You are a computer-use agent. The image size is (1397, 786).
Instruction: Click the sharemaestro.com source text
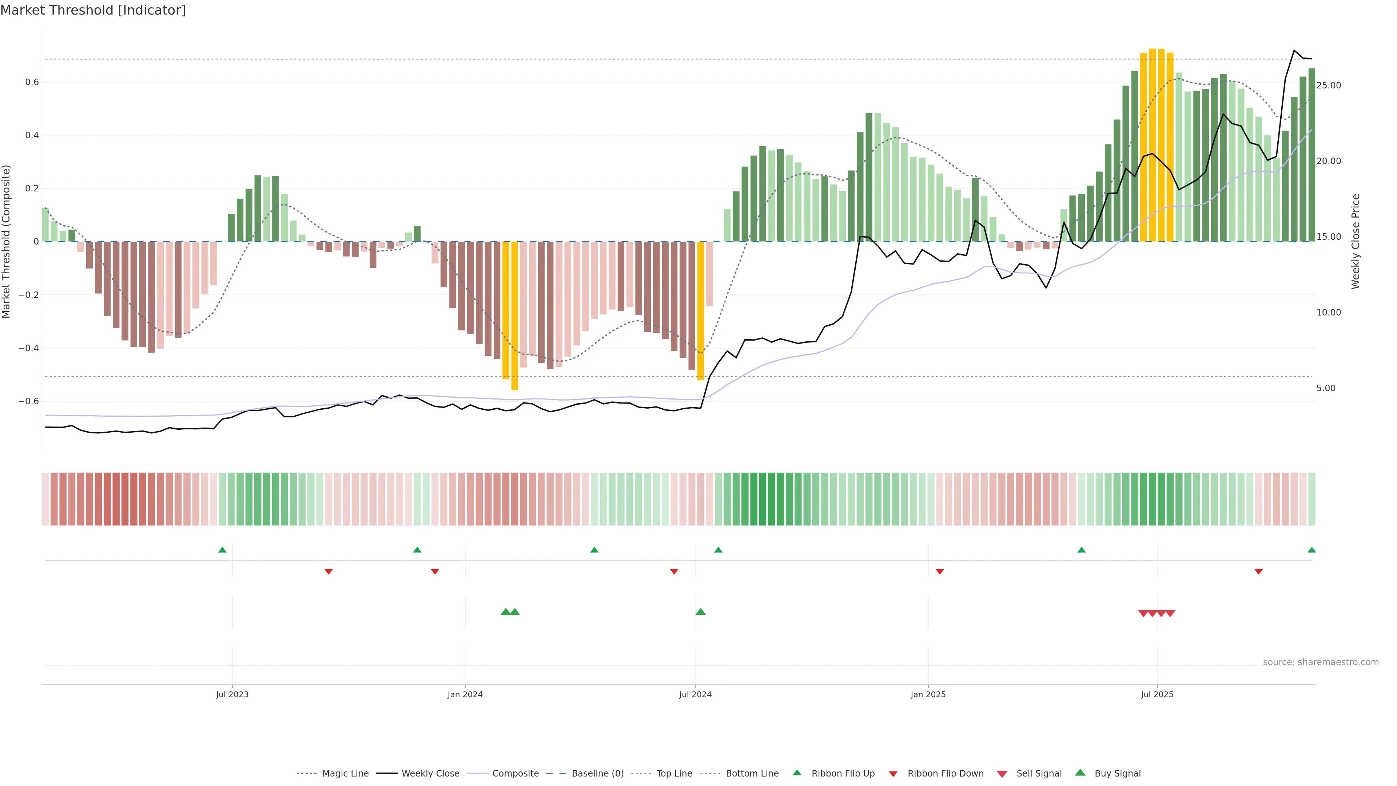click(x=1321, y=662)
